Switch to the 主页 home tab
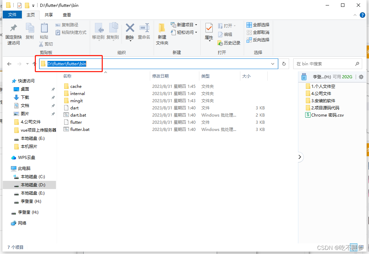Screen dimensions: 369x254 (x=31, y=15)
